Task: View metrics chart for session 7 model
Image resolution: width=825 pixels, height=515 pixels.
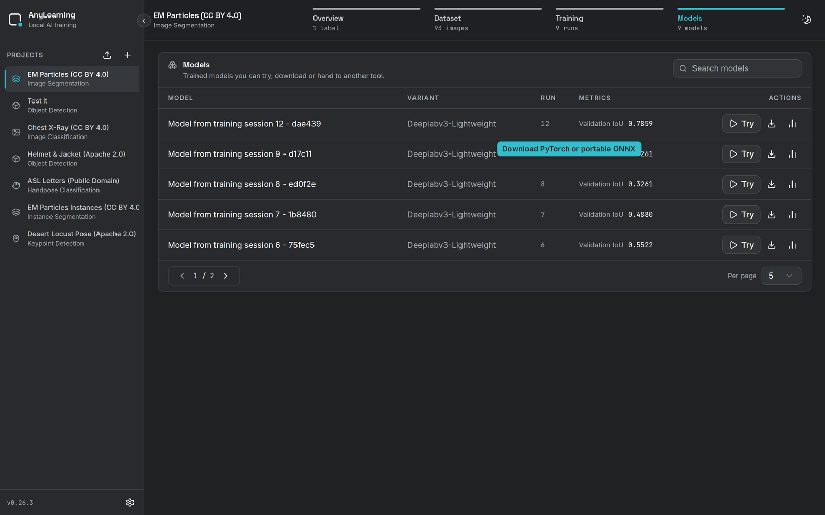Action: [793, 215]
